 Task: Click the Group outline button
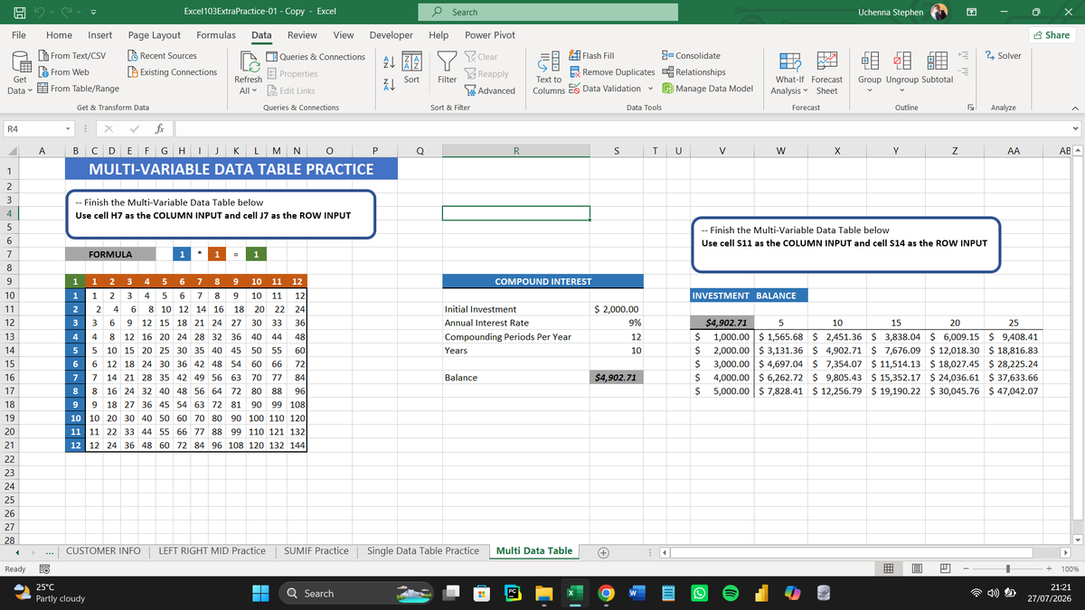[870, 70]
